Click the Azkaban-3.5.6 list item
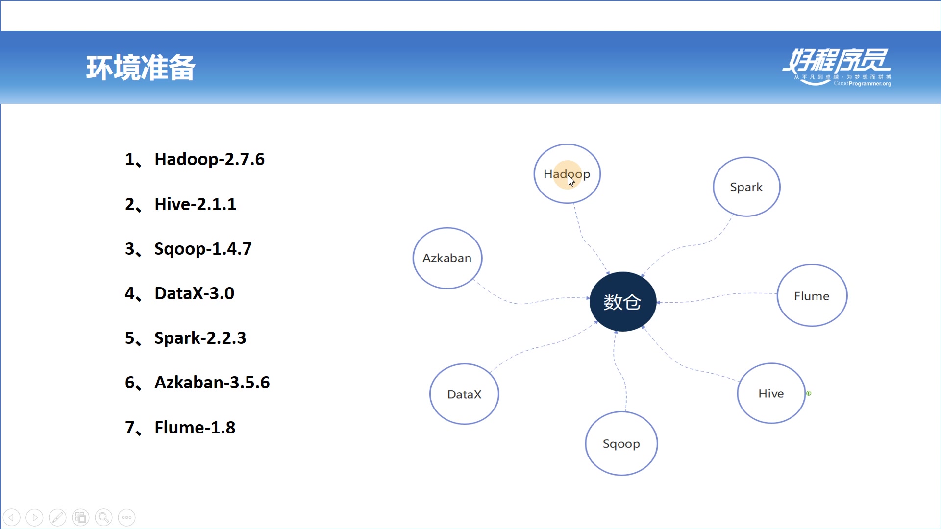 click(x=212, y=383)
